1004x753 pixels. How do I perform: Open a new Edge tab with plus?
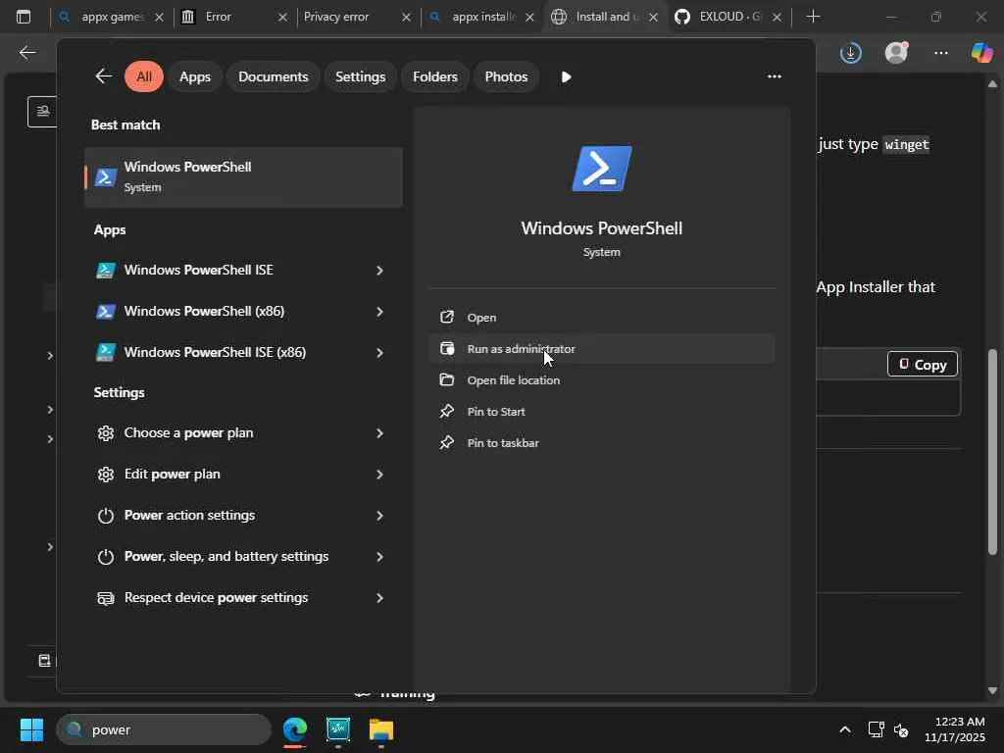813,17
